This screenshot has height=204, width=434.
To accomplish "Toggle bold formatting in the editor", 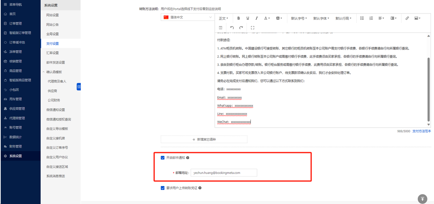I will [239, 18].
